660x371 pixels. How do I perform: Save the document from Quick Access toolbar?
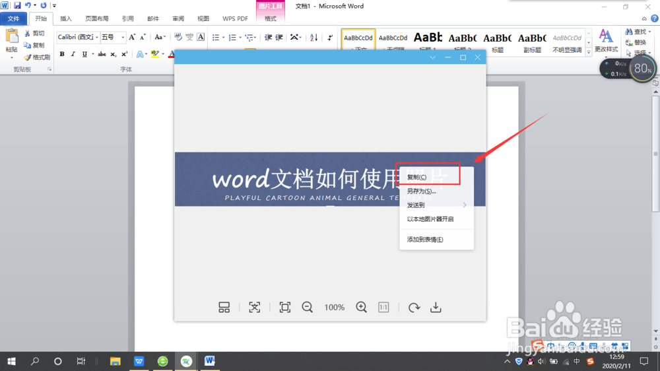tap(17, 5)
